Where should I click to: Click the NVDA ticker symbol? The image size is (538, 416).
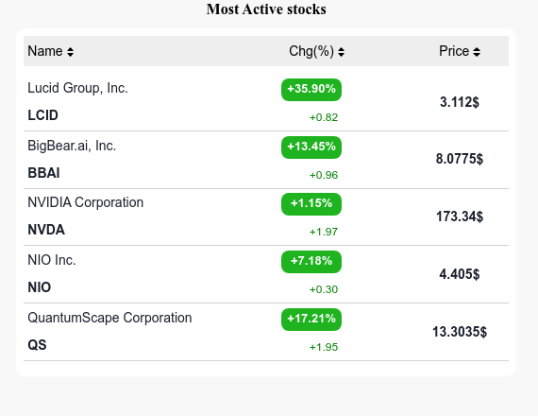pos(46,230)
